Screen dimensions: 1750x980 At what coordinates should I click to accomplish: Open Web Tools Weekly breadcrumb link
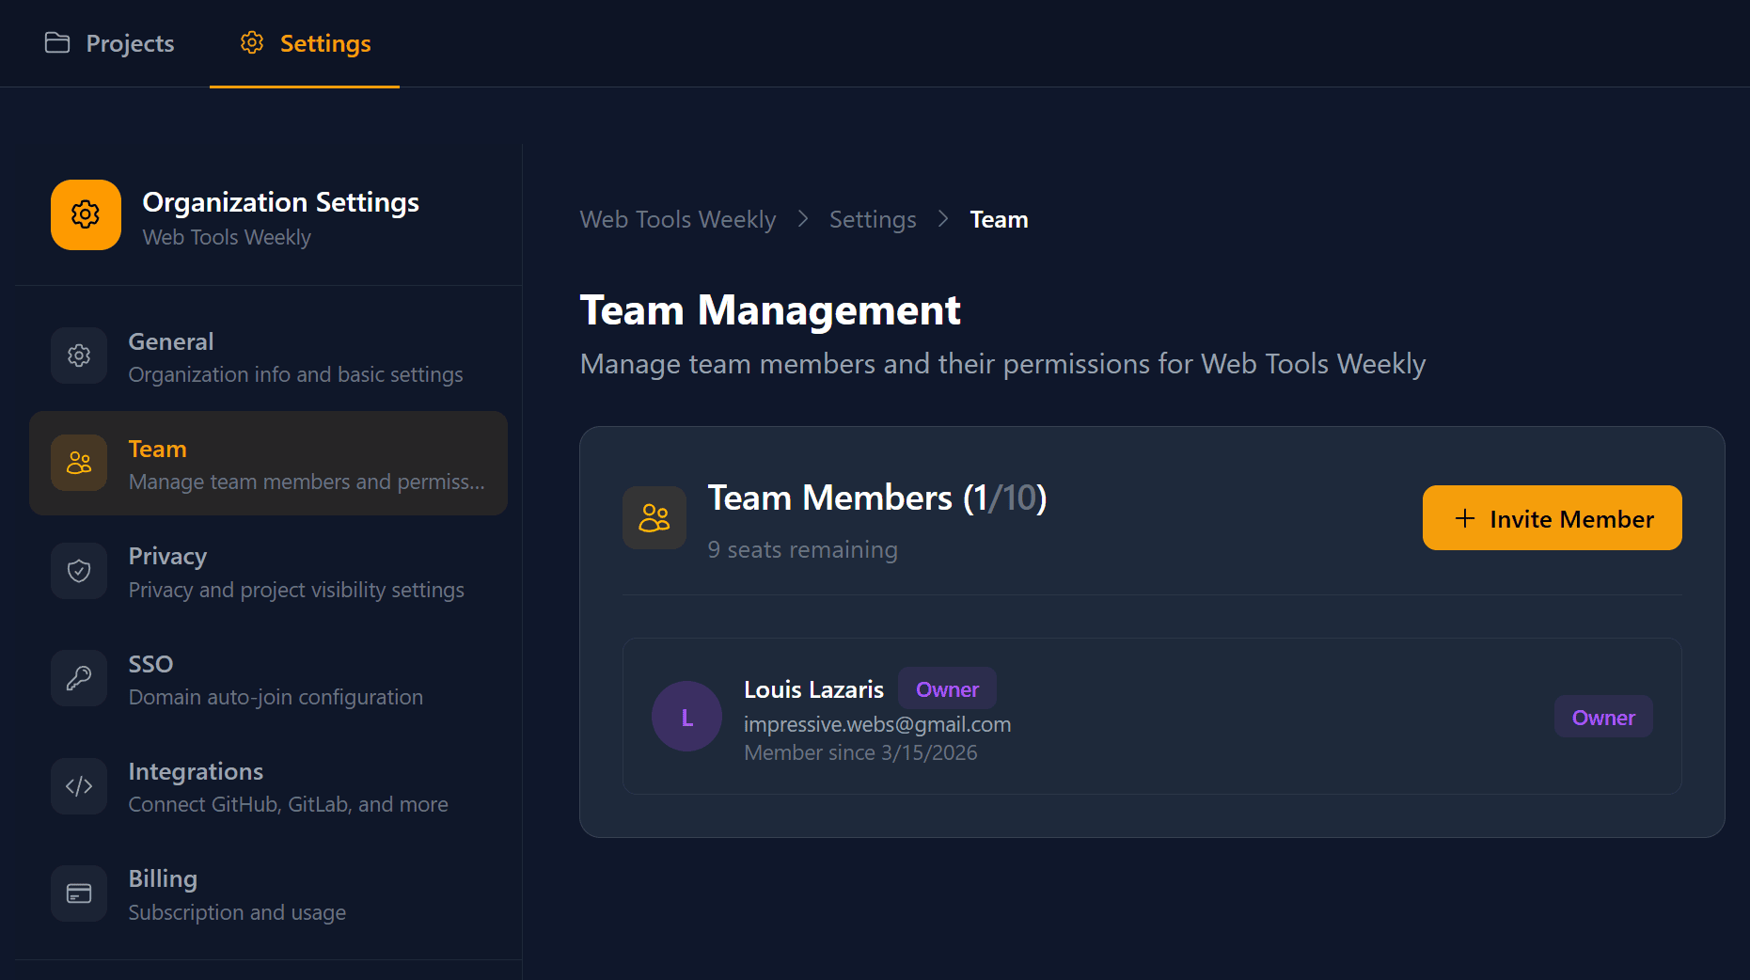(677, 218)
